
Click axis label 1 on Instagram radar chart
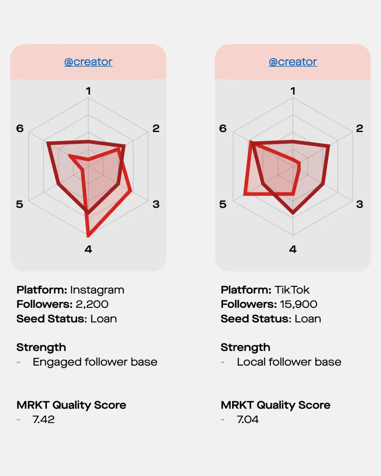point(89,91)
